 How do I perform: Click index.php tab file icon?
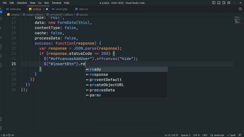[7, 9]
